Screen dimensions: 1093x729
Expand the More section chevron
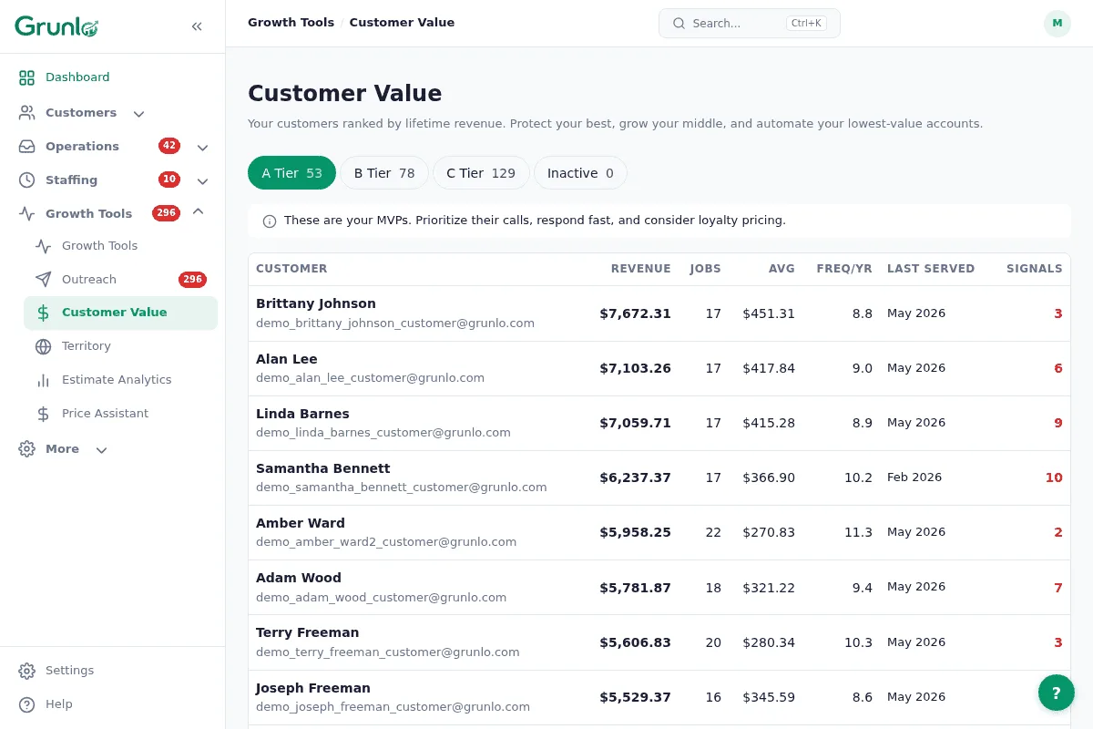pyautogui.click(x=101, y=450)
